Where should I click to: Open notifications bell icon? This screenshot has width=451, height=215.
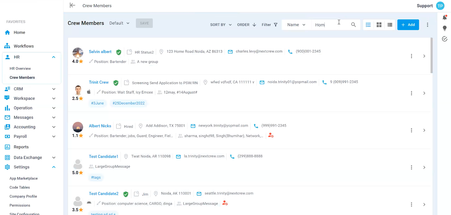(445, 17)
